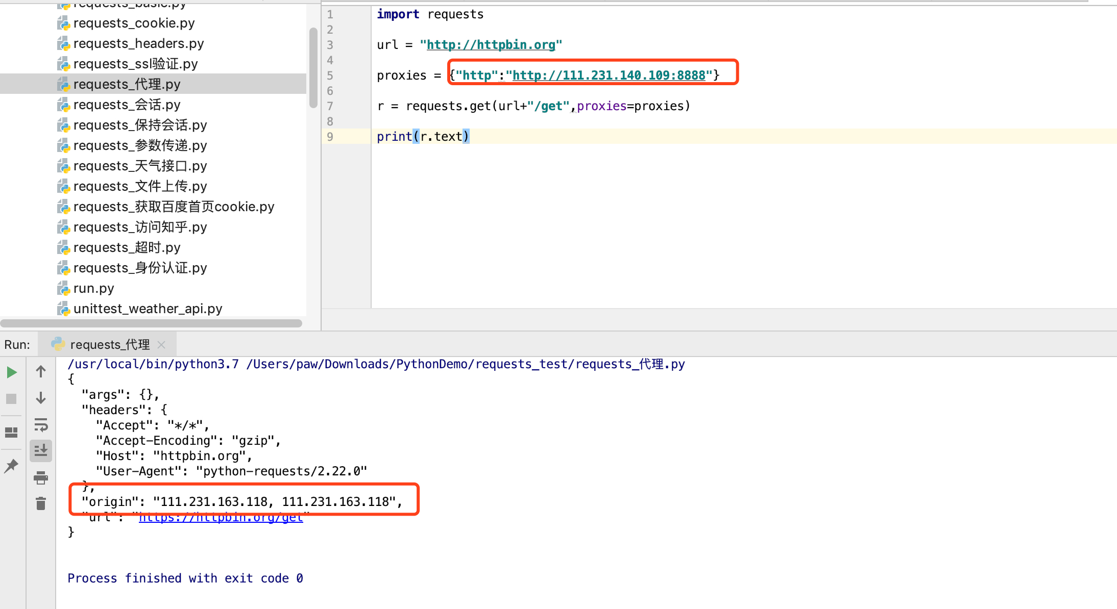Click the gray Stop process icon

click(x=11, y=399)
